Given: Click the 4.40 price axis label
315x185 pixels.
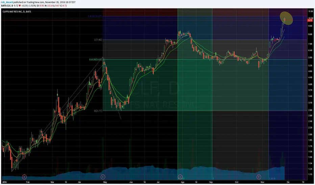Looking at the screenshot, I should tap(310, 78).
